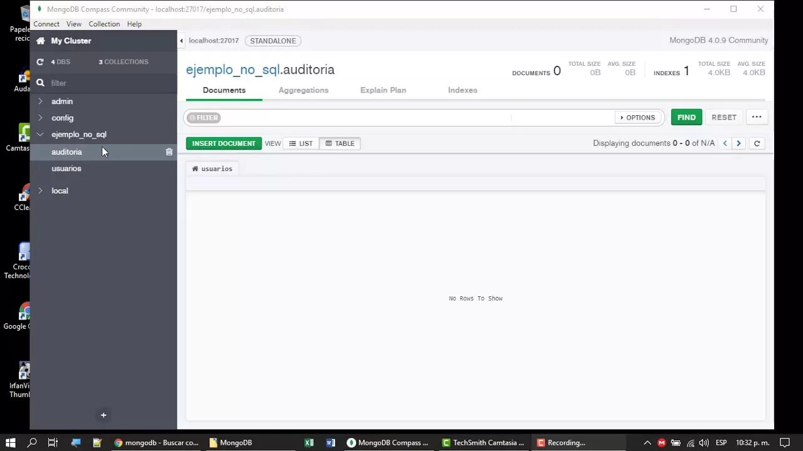
Task: Click the sidebar database filter field
Action: tap(104, 83)
